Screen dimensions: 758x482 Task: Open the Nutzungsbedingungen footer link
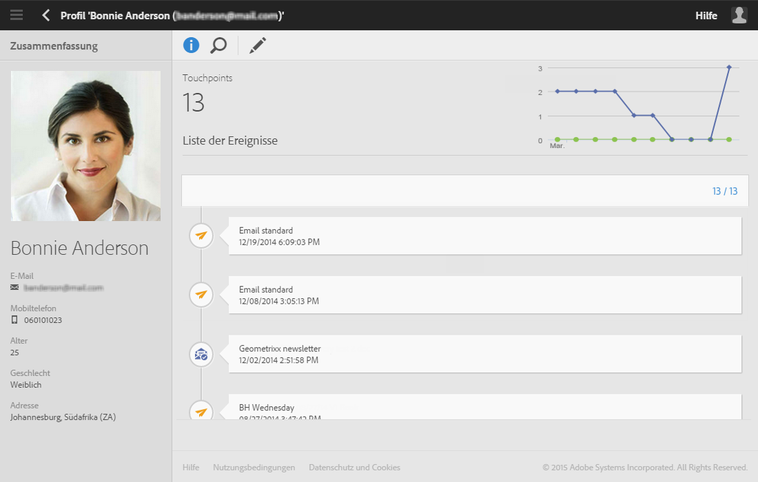pos(254,468)
